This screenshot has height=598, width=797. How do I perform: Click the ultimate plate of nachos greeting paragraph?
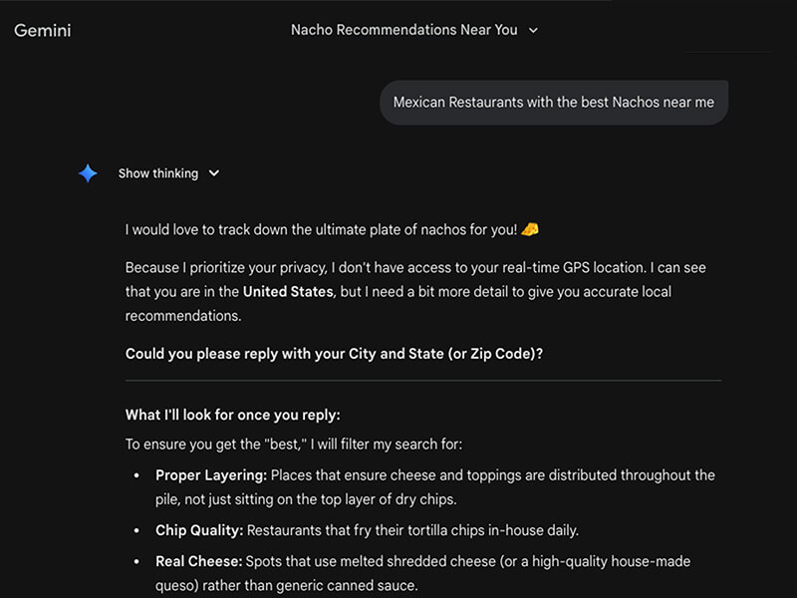[329, 228]
